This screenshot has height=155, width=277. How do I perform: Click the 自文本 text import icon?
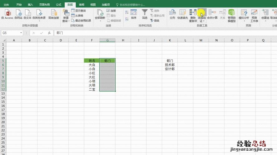click(27, 14)
